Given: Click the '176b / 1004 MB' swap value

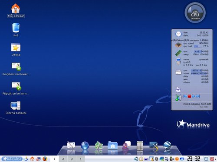Looking at the screenshot, I should (x=201, y=54).
